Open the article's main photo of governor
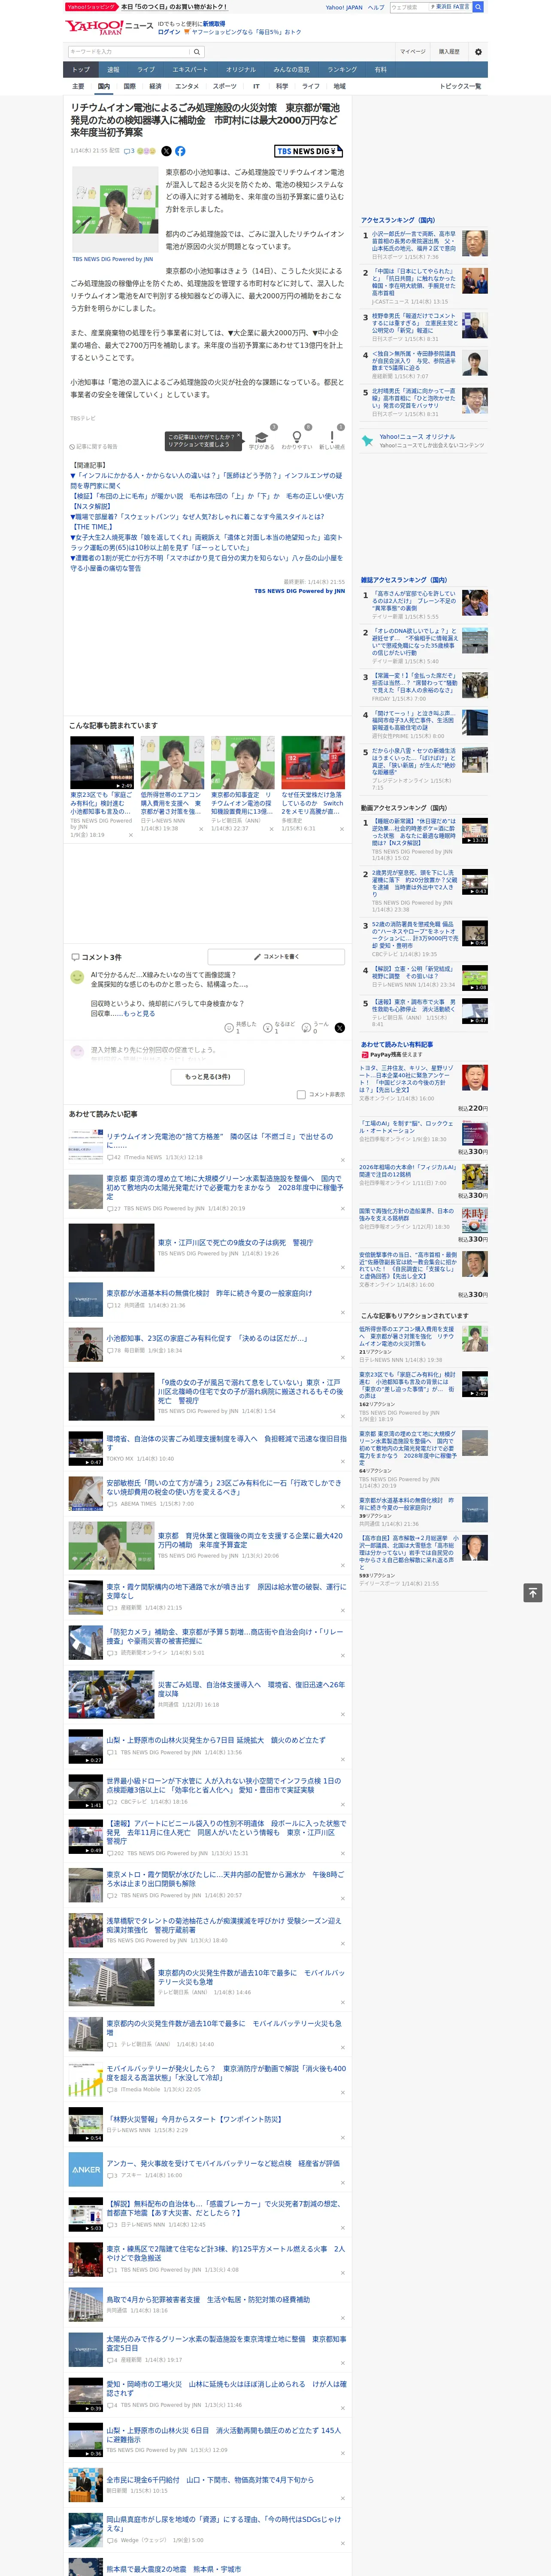Viewport: 551px width, 2576px height. tap(115, 210)
